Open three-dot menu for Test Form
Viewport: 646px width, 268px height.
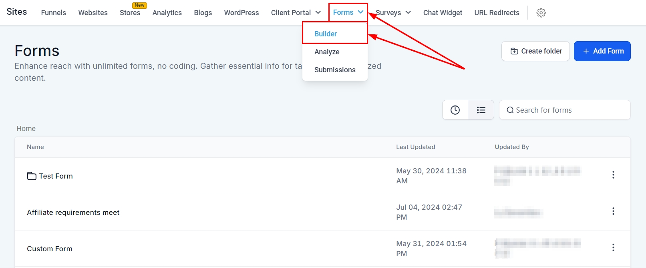(x=613, y=175)
